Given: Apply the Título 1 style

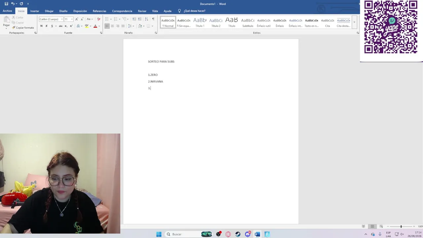Looking at the screenshot, I should click(200, 22).
